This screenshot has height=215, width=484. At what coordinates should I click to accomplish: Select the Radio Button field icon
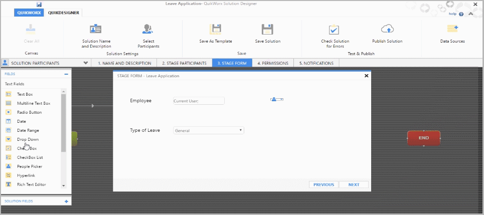click(9, 112)
